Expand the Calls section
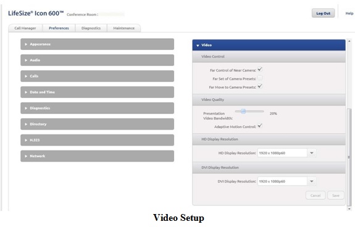This screenshot has height=227, width=355. (x=97, y=76)
